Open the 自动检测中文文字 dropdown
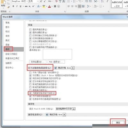Viewport: 128px width, 128px height. click(74, 109)
